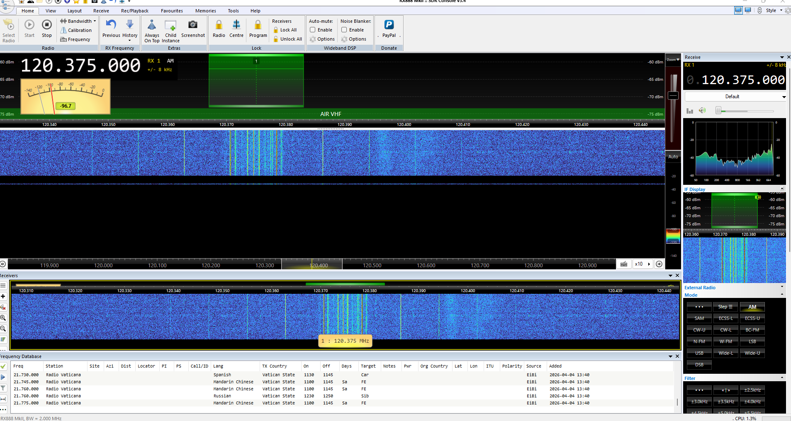This screenshot has width=791, height=421.
Task: Switch to SAM mode
Action: [699, 318]
